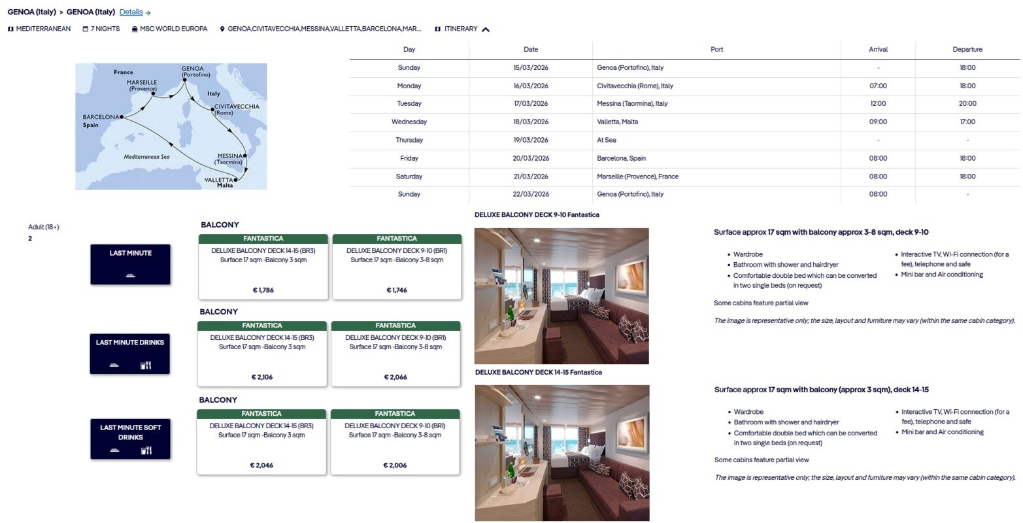This screenshot has height=523, width=1023.
Task: Open the Deluxe Balcony Deck 9-10 cabin photo
Action: [562, 295]
